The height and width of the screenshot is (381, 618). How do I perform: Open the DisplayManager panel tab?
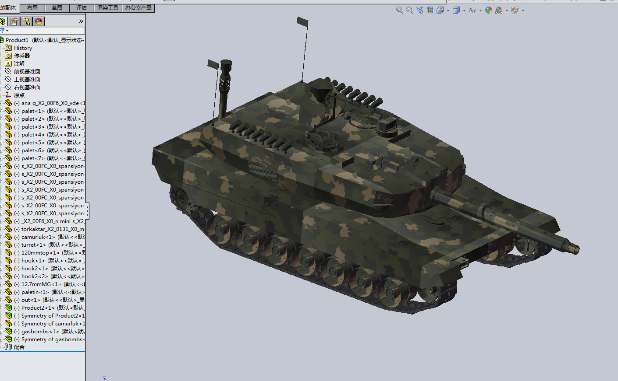(x=39, y=21)
